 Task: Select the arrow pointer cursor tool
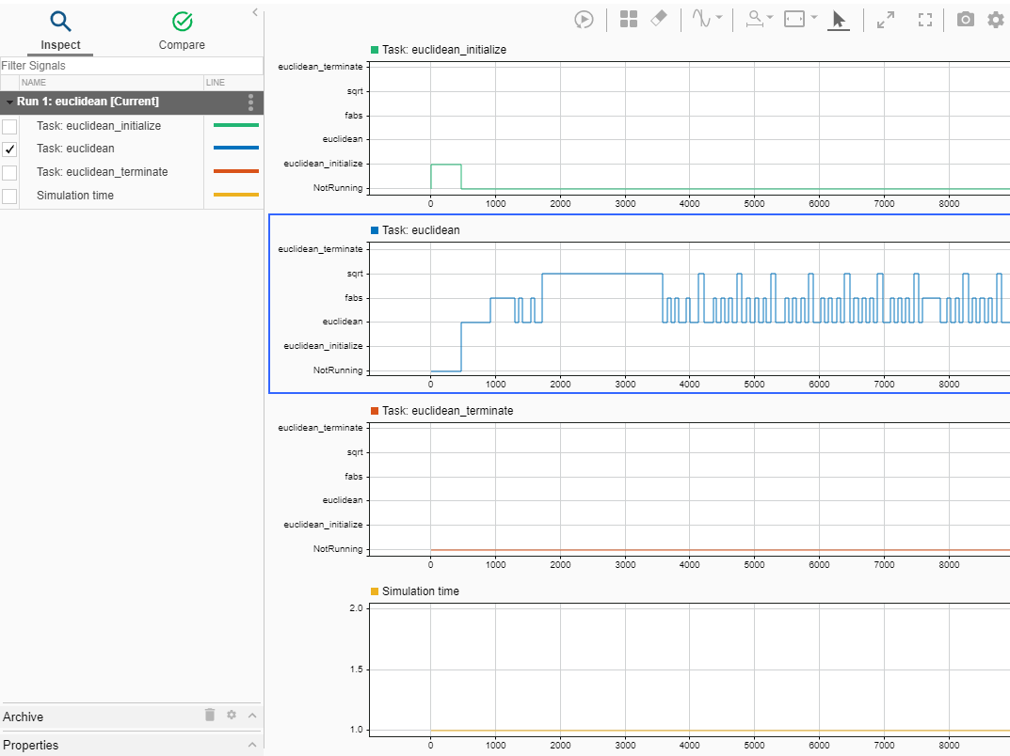pos(839,20)
